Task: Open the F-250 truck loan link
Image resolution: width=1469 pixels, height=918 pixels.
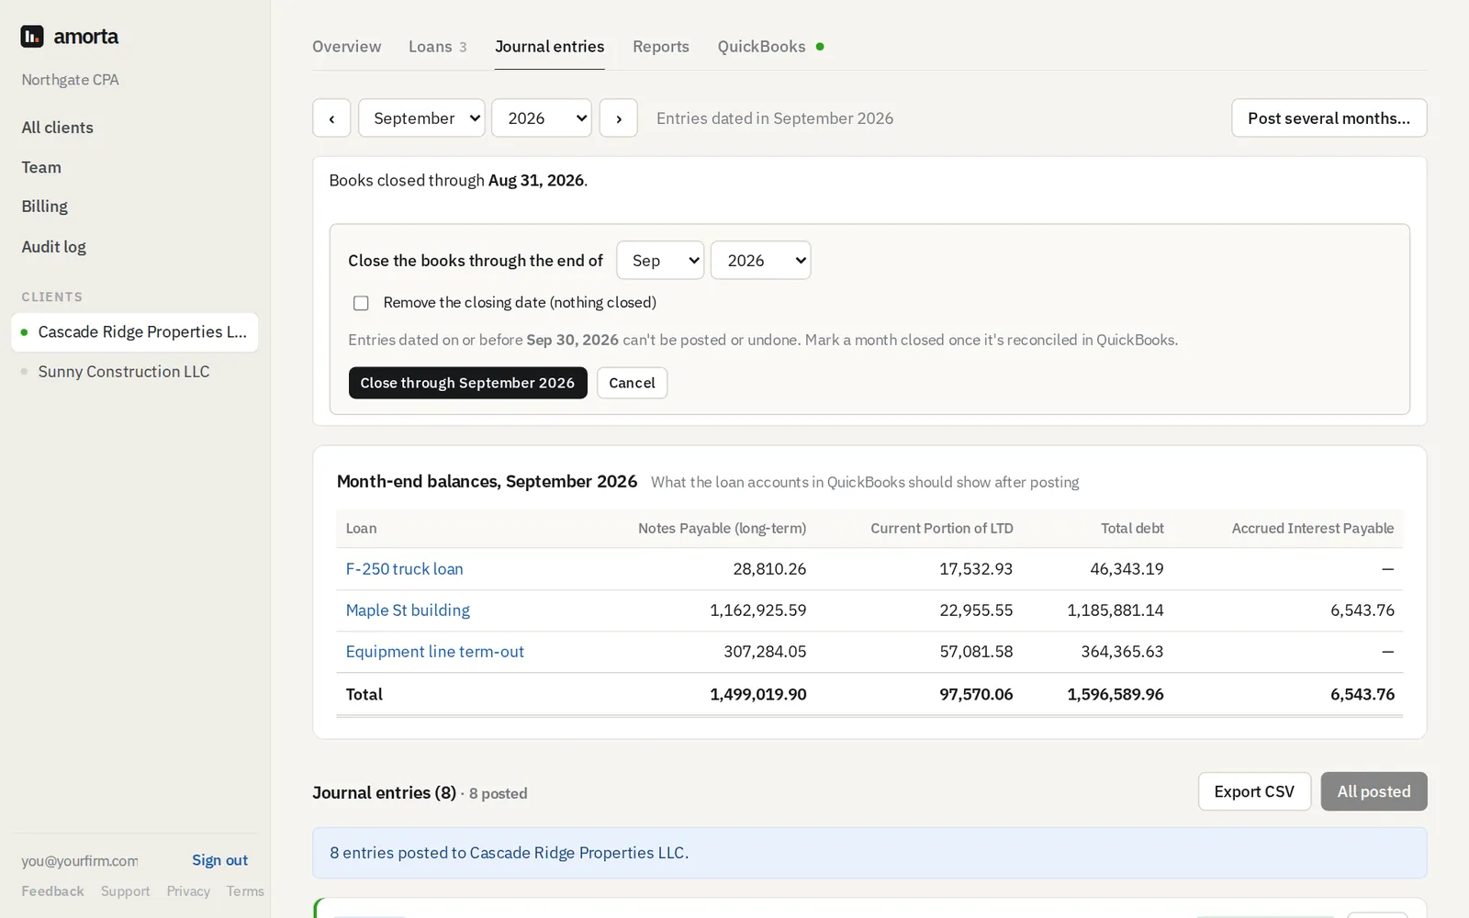Action: 404,569
